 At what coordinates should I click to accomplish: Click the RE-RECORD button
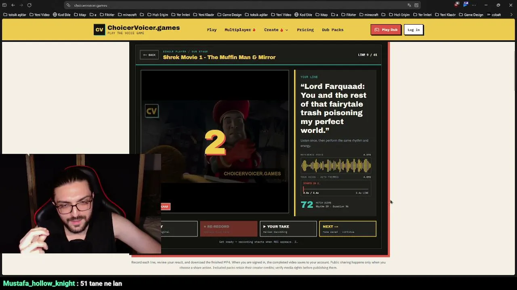229,229
